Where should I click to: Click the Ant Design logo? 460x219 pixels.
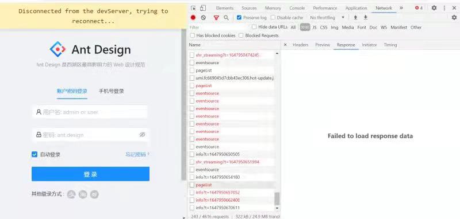coord(57,49)
